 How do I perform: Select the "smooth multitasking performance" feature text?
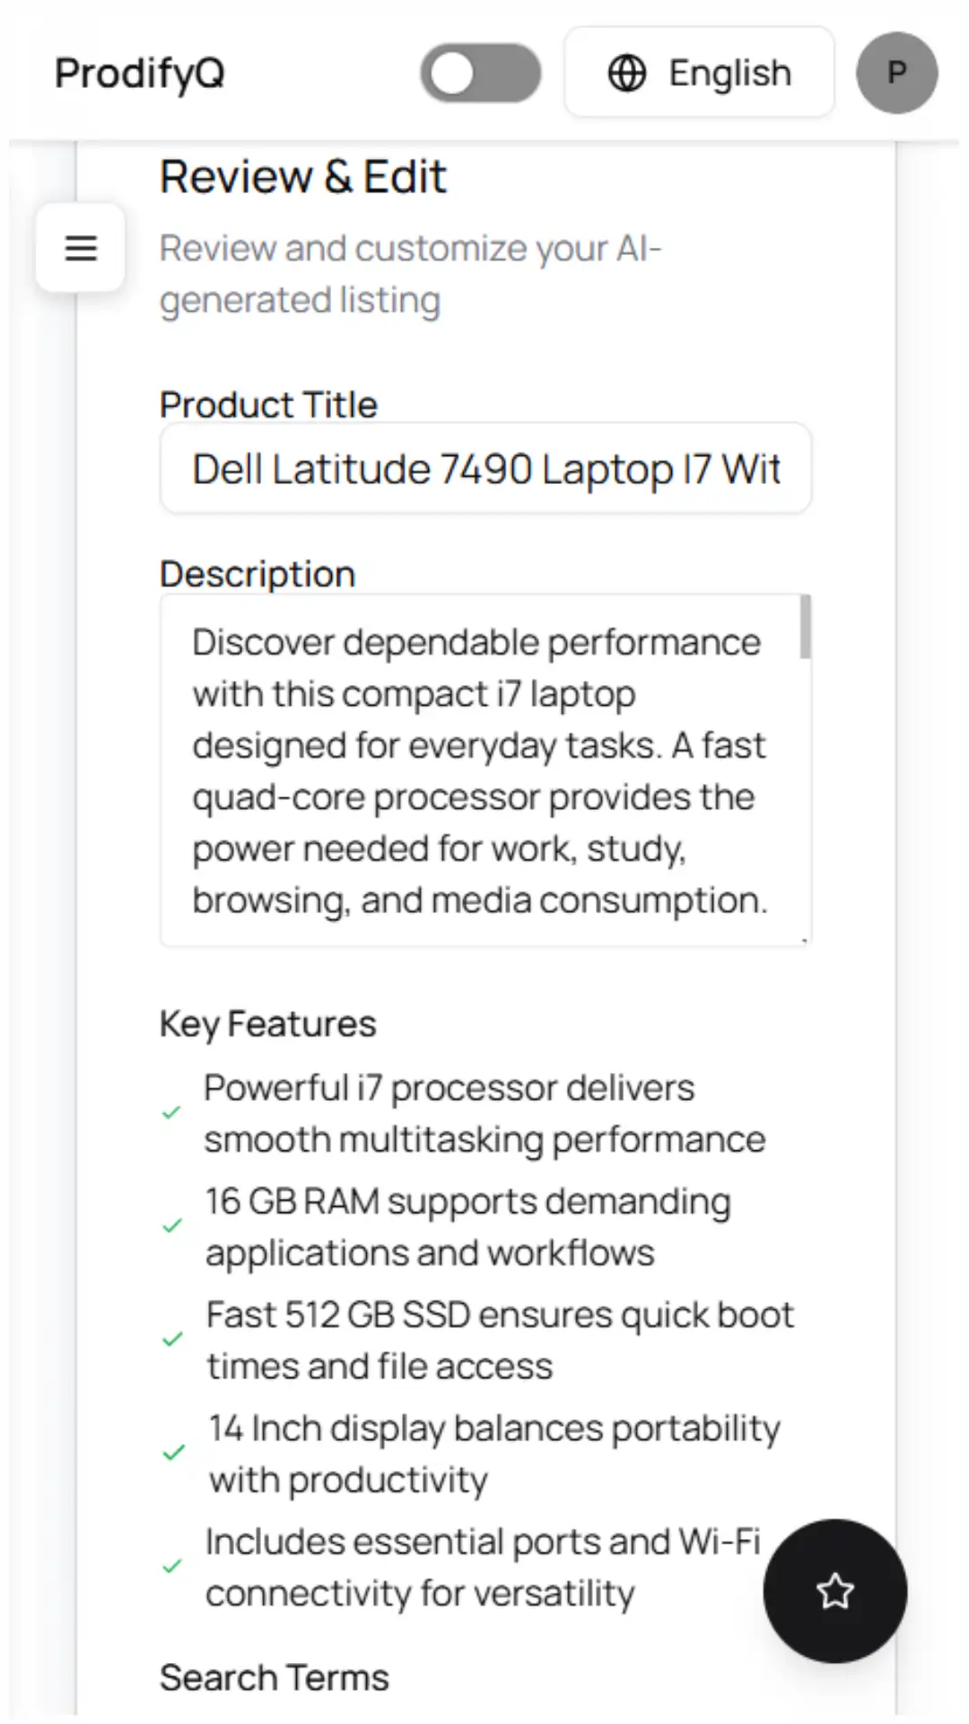coord(484,1139)
